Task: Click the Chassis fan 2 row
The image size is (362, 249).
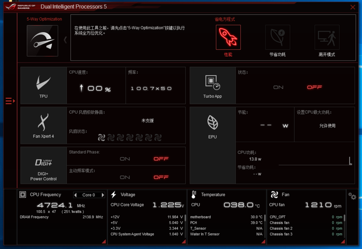Action: [x=306, y=229]
